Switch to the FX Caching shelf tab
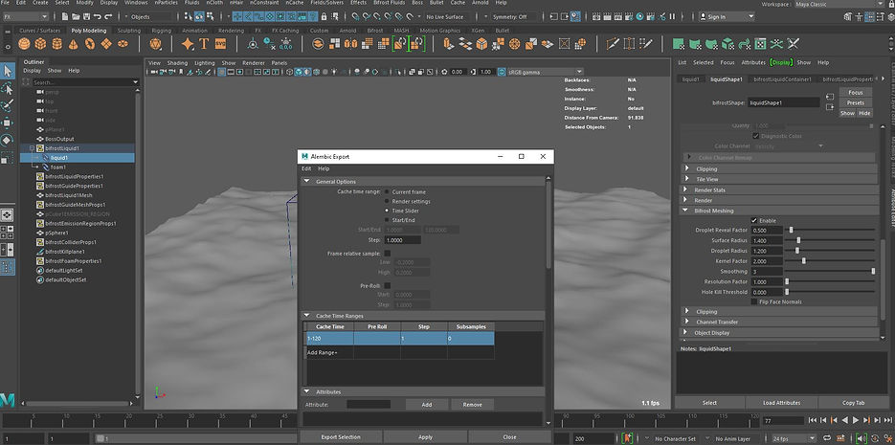Viewport: 895px width, 445px height. [285, 31]
